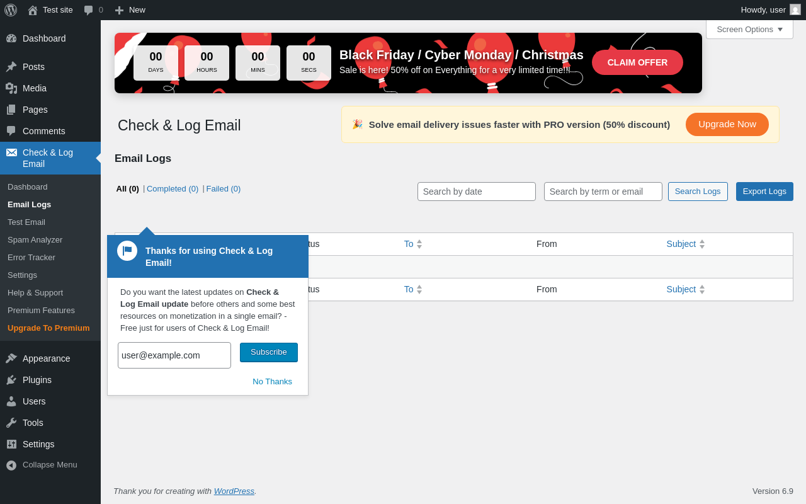Click the flag icon in the popup header
This screenshot has width=806, height=504.
(x=127, y=251)
